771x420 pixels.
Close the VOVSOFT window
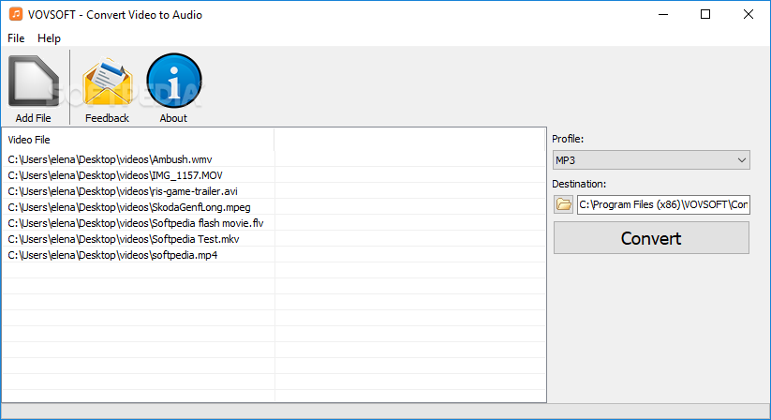[x=748, y=14]
